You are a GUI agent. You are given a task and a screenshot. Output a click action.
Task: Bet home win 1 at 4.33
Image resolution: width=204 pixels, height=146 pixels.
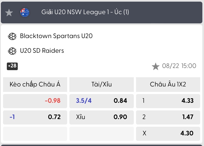168,101
